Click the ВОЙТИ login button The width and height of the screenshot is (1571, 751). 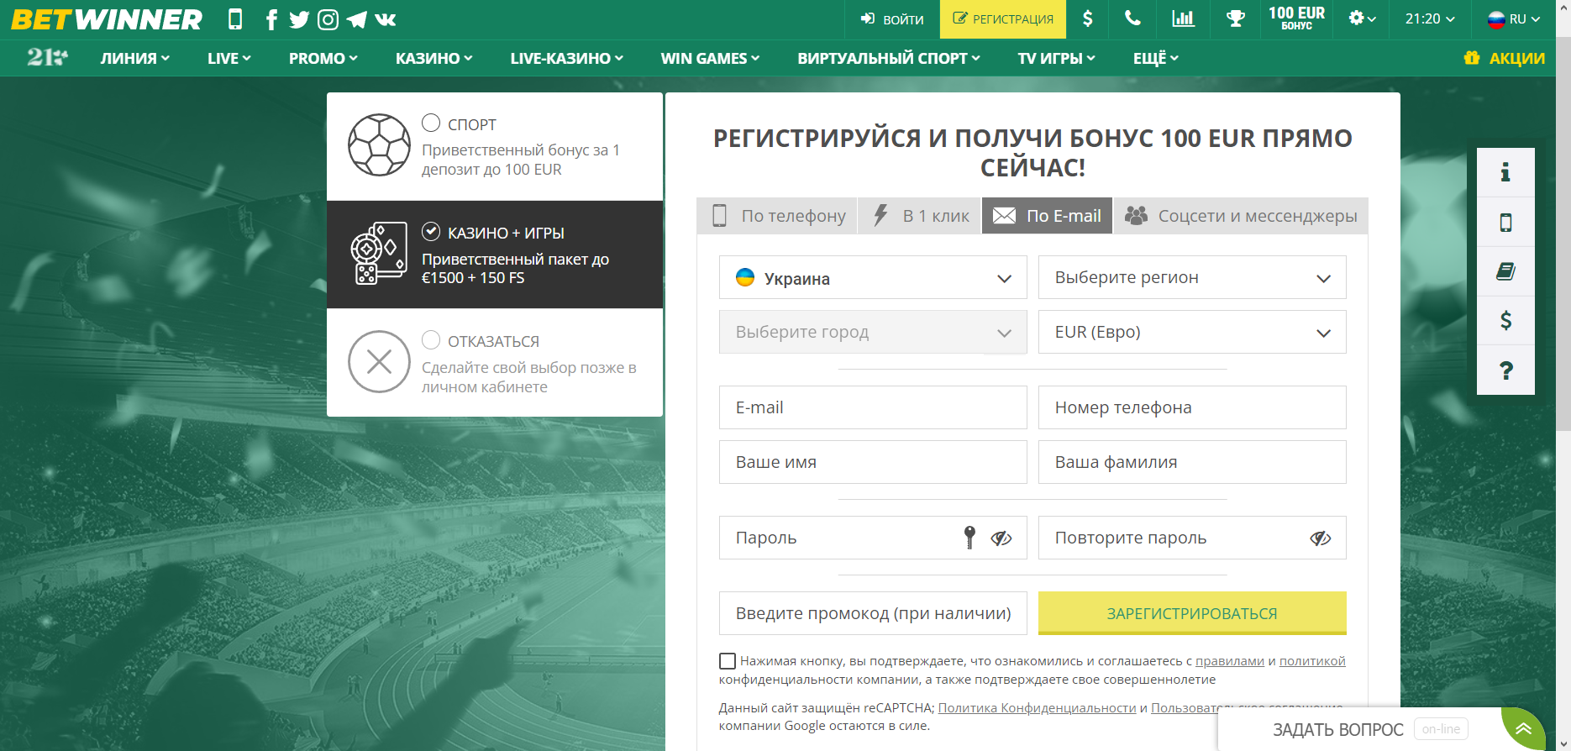tap(892, 18)
